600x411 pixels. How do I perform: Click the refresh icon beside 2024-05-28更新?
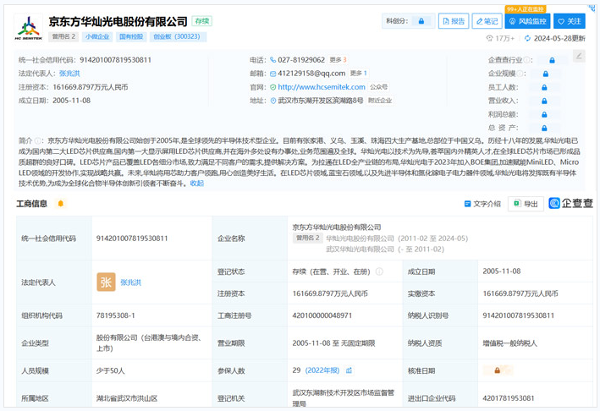coord(528,38)
